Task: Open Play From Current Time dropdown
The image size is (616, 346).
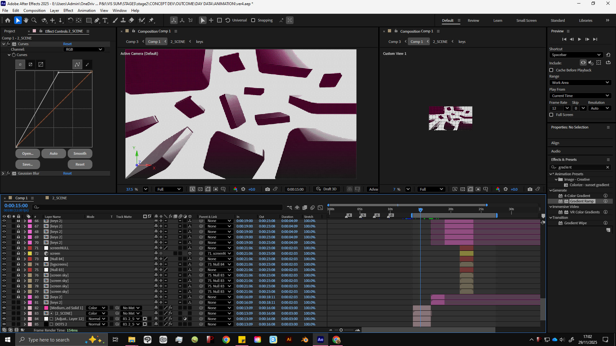Action: (580, 96)
